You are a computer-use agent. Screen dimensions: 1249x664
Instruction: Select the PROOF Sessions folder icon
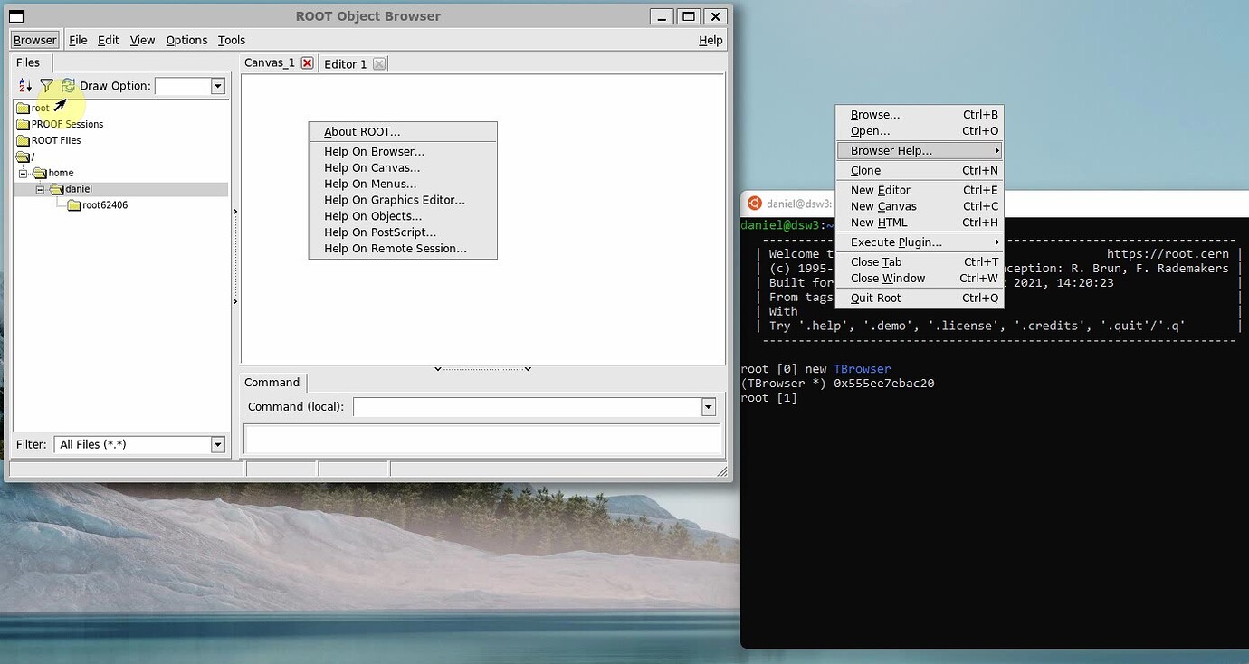pos(25,124)
